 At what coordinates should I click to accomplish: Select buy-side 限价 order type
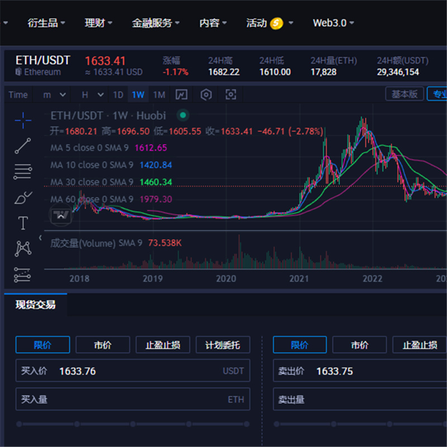[x=43, y=345]
